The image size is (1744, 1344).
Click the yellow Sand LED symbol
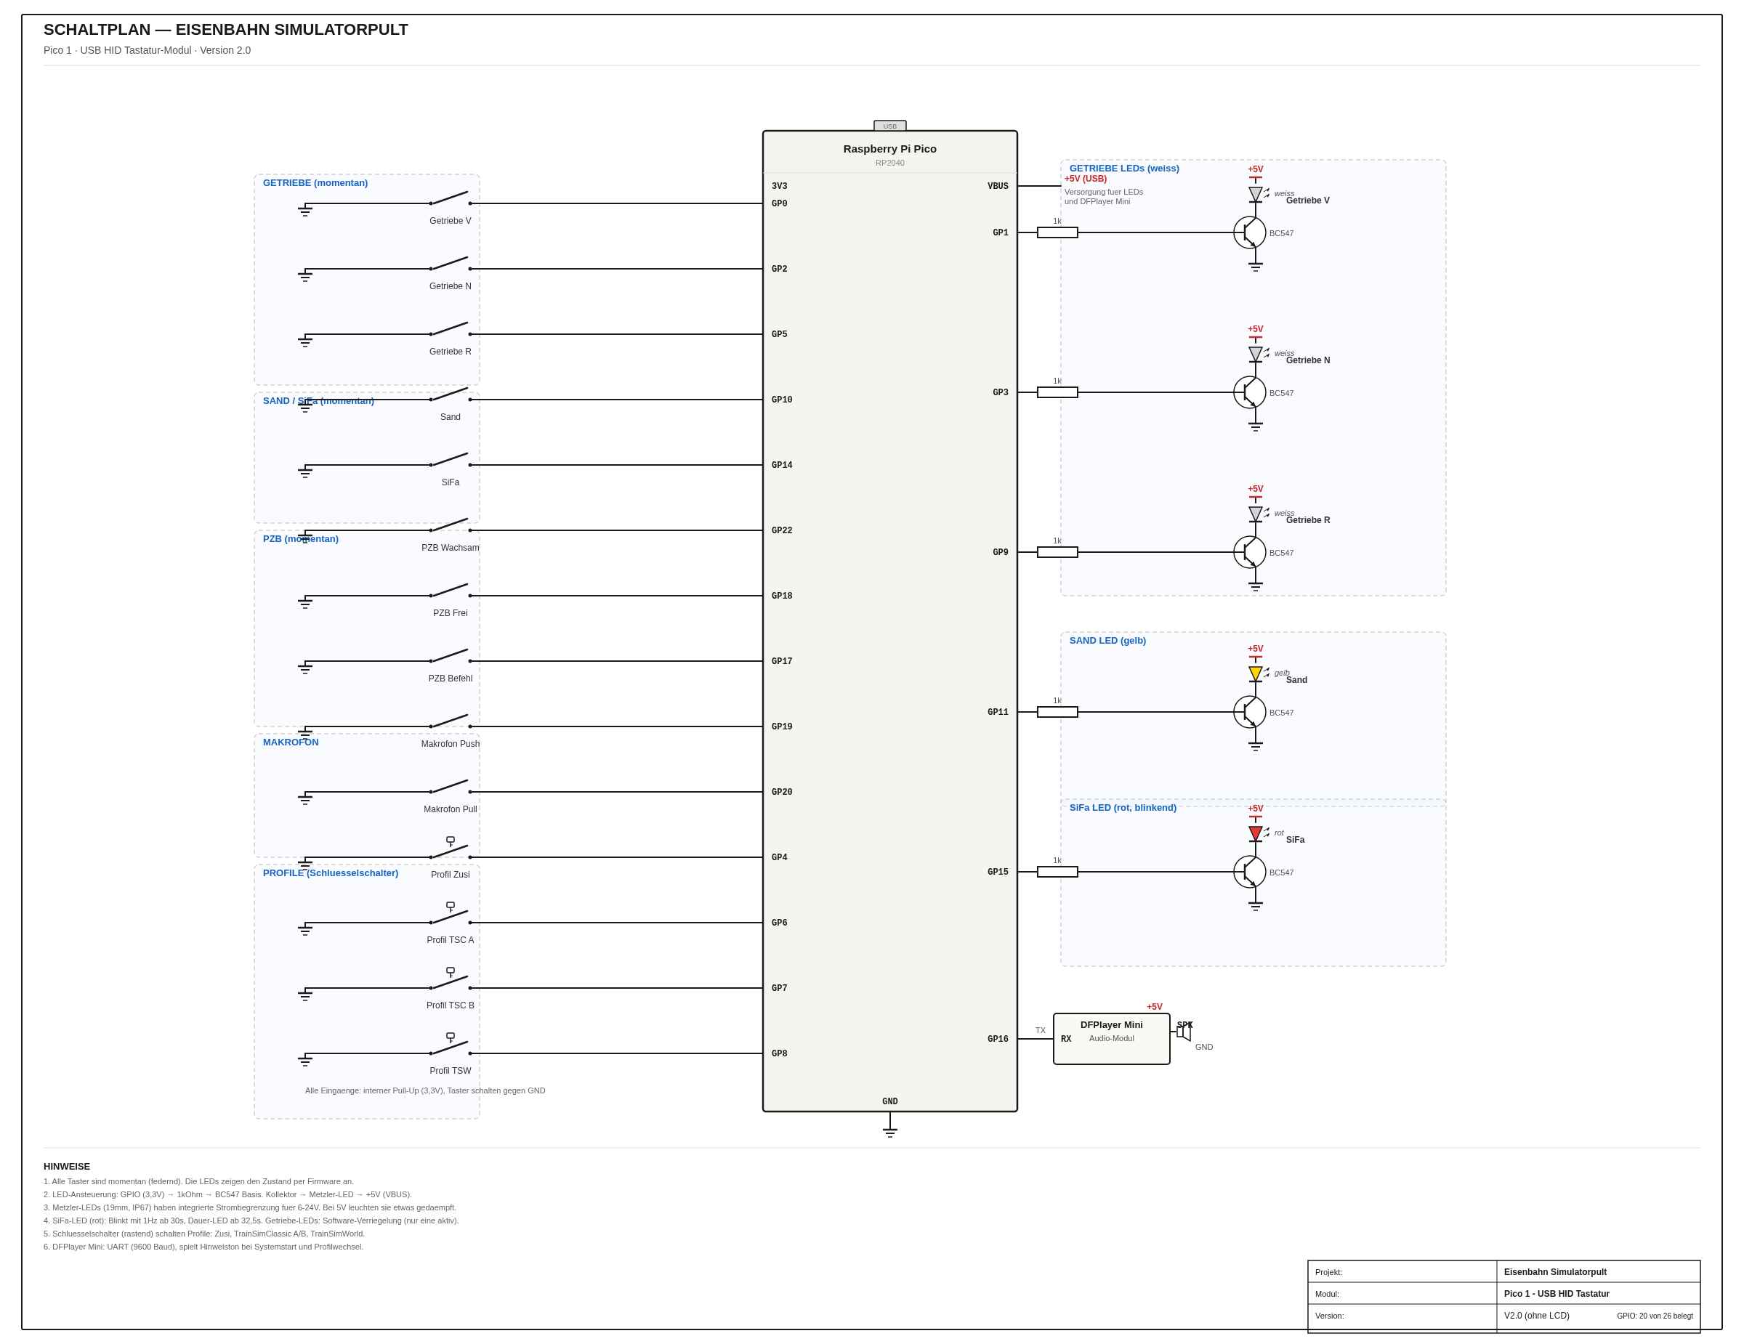pos(1255,674)
